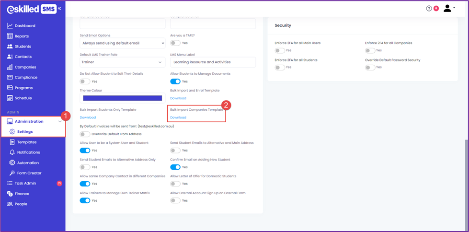
Task: Click the Templates document icon
Action: point(12,142)
